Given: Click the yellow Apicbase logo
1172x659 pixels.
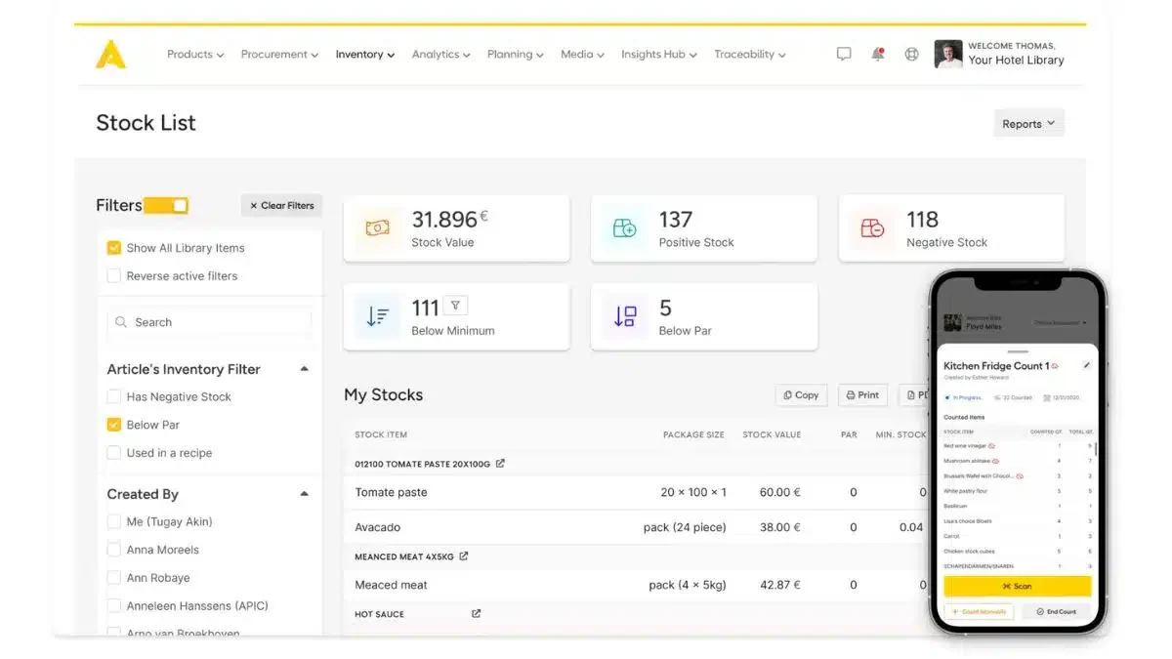Looking at the screenshot, I should click(110, 54).
